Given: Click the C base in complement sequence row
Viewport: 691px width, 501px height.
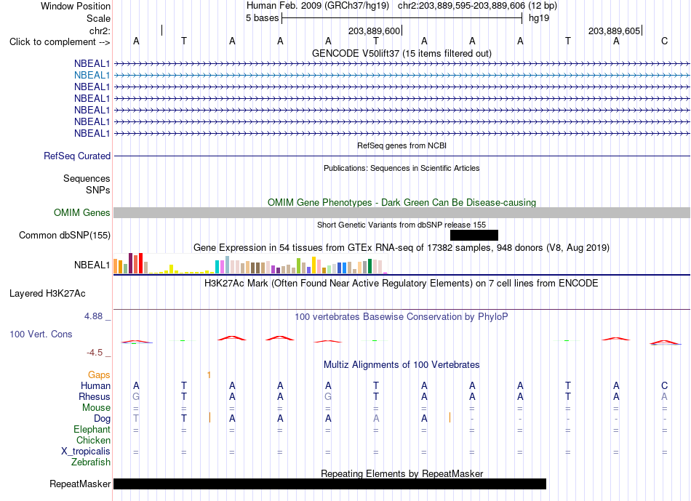Looking at the screenshot, I should [x=665, y=41].
